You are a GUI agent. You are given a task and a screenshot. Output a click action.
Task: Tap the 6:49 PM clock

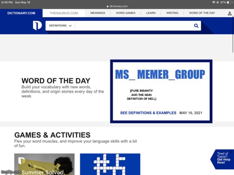(7, 2)
